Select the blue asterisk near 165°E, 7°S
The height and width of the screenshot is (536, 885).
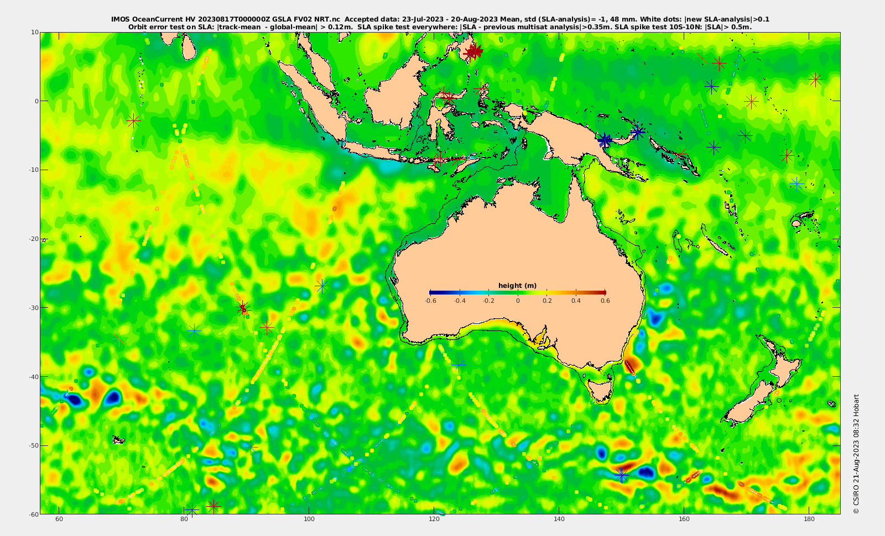pyautogui.click(x=714, y=148)
